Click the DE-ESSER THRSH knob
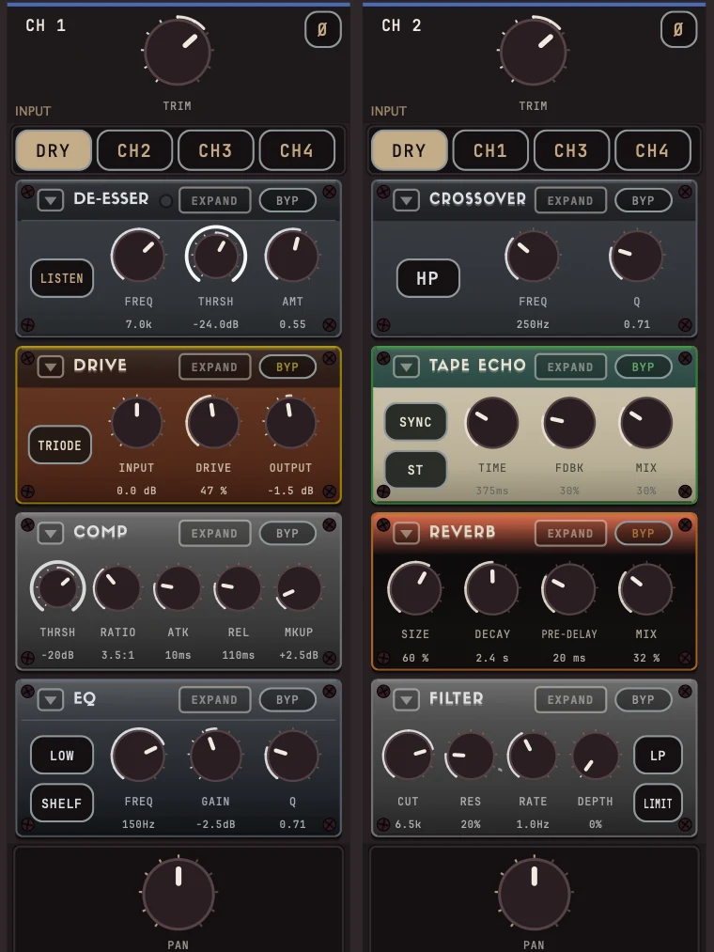This screenshot has height=952, width=714. (215, 255)
